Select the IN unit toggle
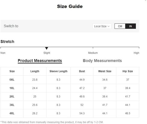The image size is (147, 124). (x=130, y=26)
